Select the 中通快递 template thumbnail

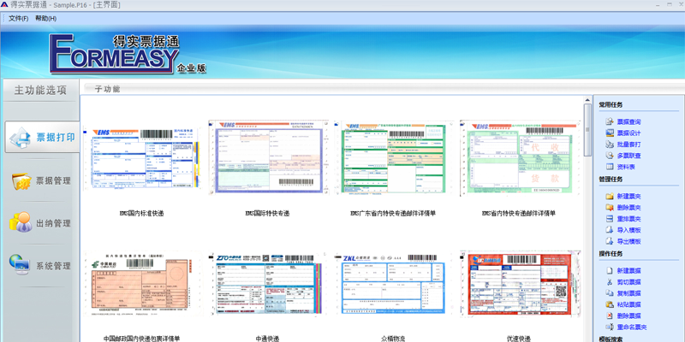tap(268, 284)
